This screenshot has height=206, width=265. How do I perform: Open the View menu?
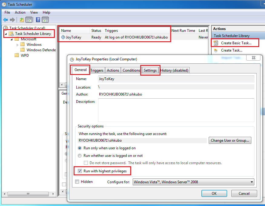pos(34,12)
